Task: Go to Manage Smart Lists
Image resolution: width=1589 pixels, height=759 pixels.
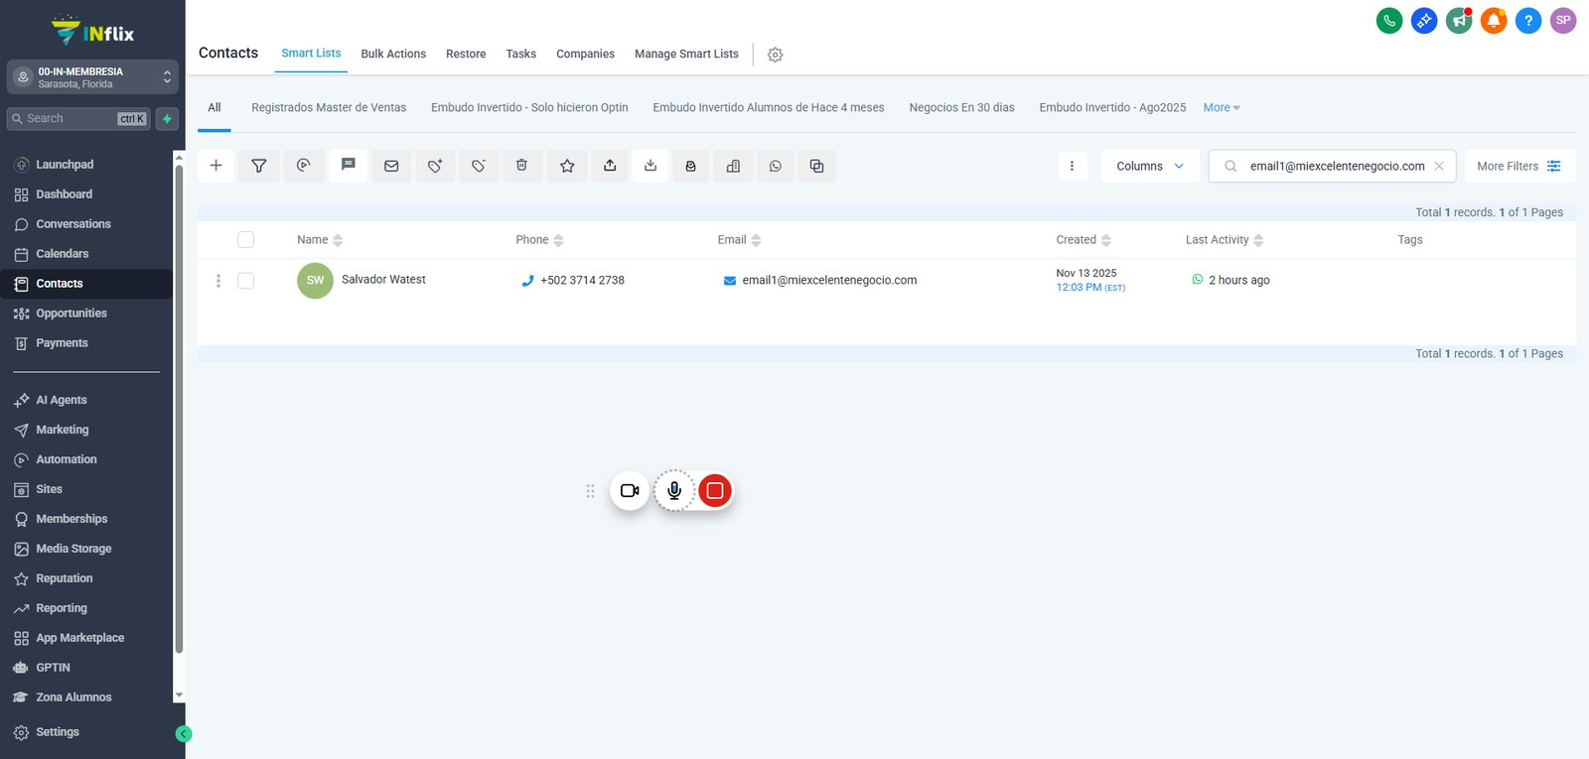Action: [686, 54]
